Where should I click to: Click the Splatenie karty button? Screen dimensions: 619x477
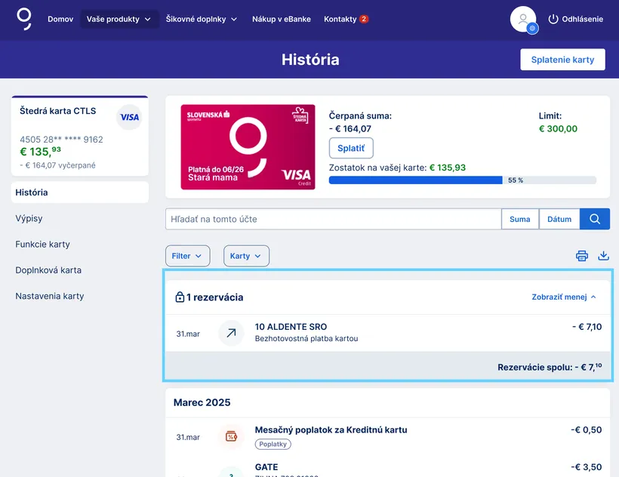pos(562,60)
